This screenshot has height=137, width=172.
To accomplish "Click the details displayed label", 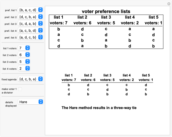I will (x=11, y=104).
